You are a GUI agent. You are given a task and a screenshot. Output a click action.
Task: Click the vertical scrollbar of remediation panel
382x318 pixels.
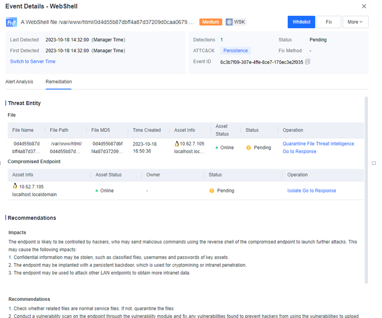[367, 188]
